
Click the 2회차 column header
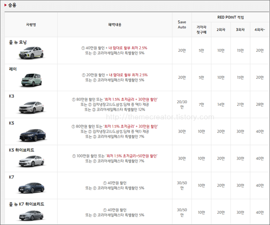[221, 29]
